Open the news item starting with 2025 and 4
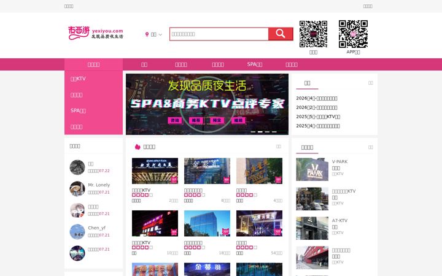The image size is (442, 276). pyautogui.click(x=318, y=126)
